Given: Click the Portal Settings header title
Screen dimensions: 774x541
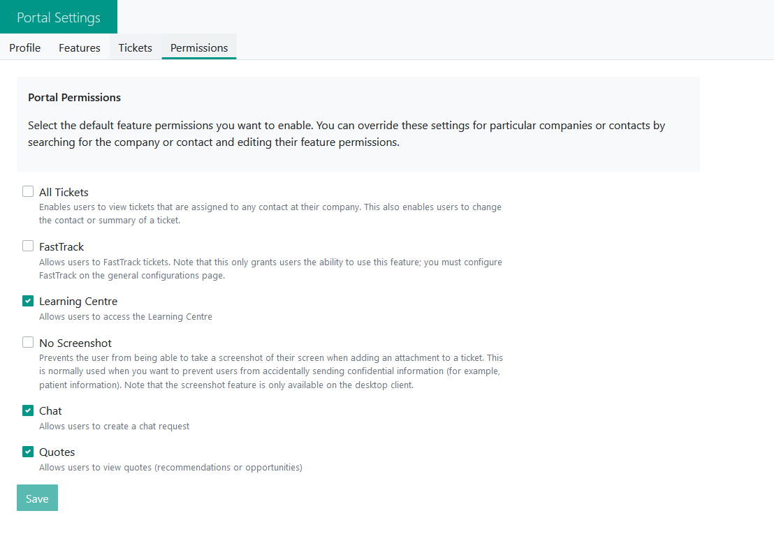Looking at the screenshot, I should pos(59,17).
